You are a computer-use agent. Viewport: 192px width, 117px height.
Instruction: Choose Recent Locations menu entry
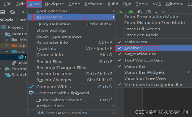pos(71,74)
